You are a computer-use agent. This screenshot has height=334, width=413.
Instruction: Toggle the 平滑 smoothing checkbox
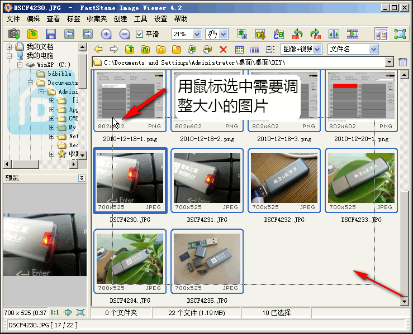point(139,34)
